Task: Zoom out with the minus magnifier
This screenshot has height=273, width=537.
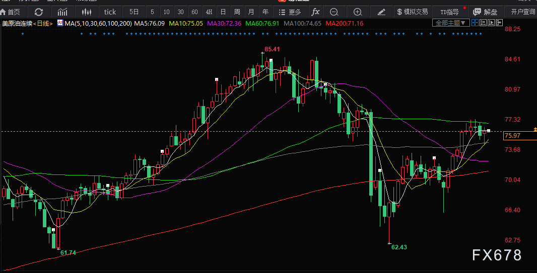Action: (334, 12)
